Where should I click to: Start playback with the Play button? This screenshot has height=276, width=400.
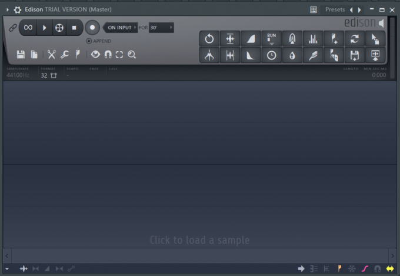pos(44,27)
